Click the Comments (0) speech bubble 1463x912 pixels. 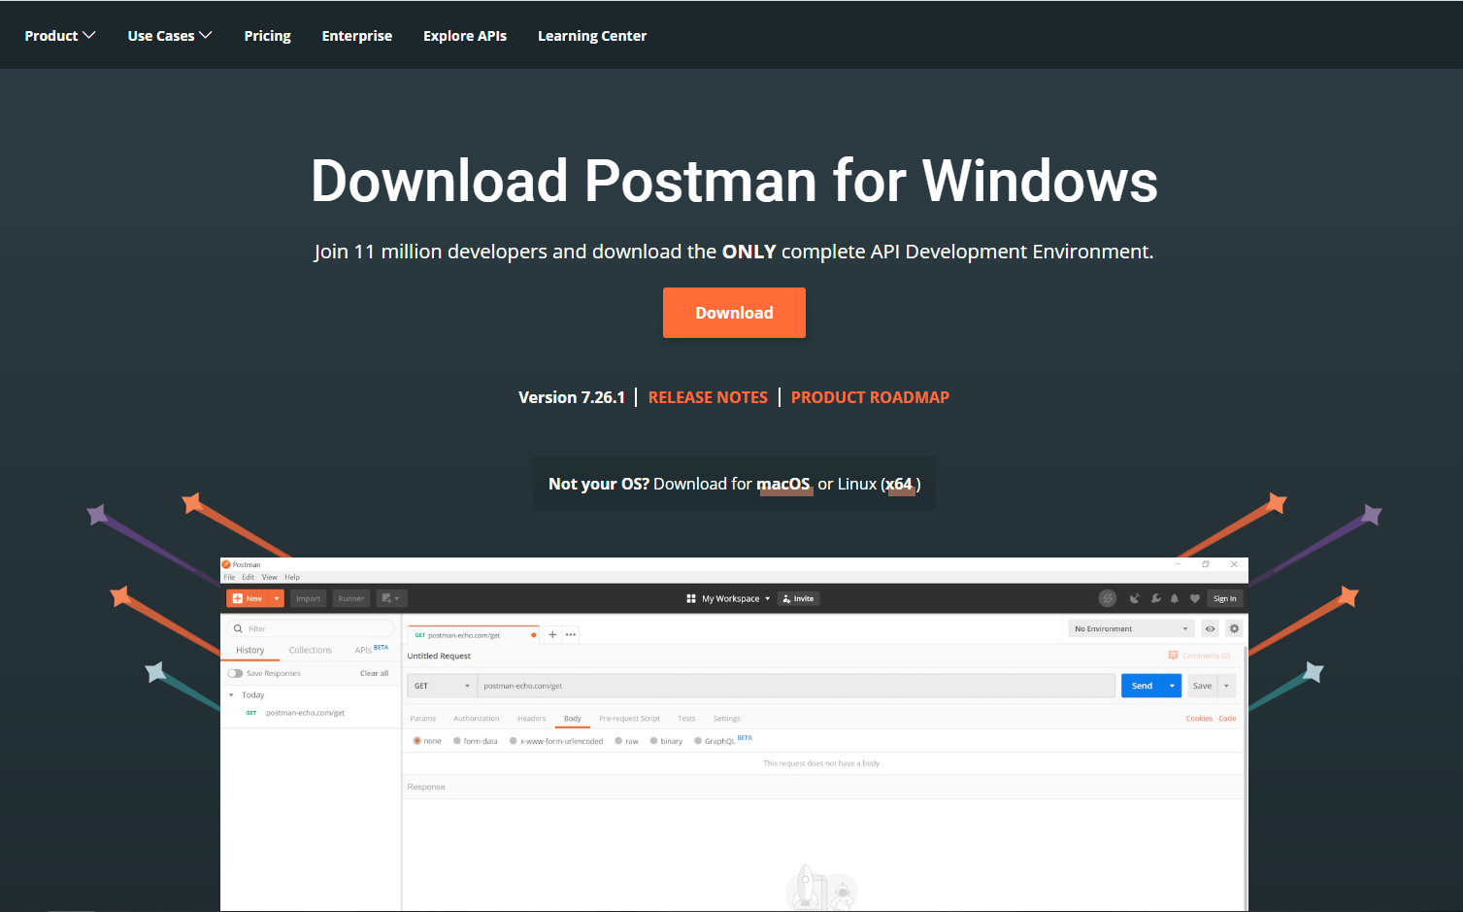tap(1173, 656)
